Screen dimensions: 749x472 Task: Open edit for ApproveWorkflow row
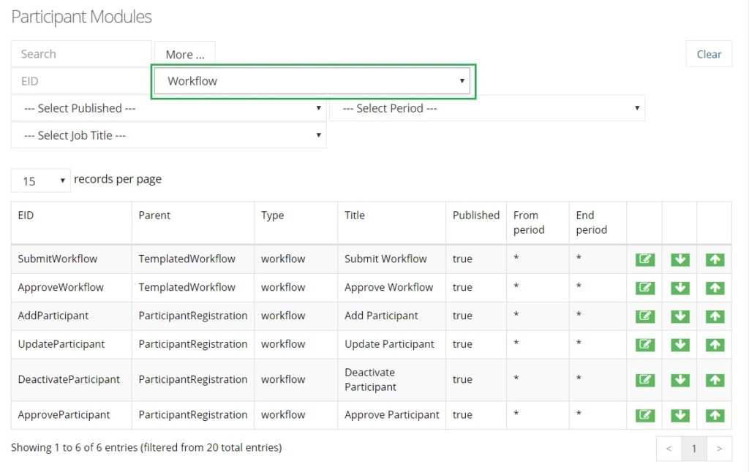coord(645,288)
